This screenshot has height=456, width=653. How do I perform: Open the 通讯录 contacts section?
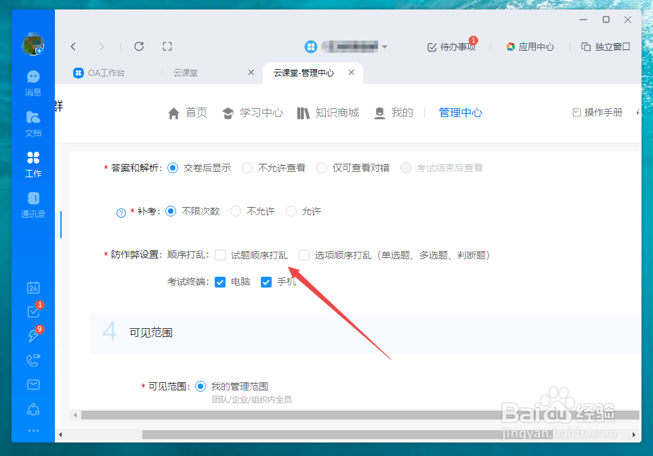click(x=33, y=205)
